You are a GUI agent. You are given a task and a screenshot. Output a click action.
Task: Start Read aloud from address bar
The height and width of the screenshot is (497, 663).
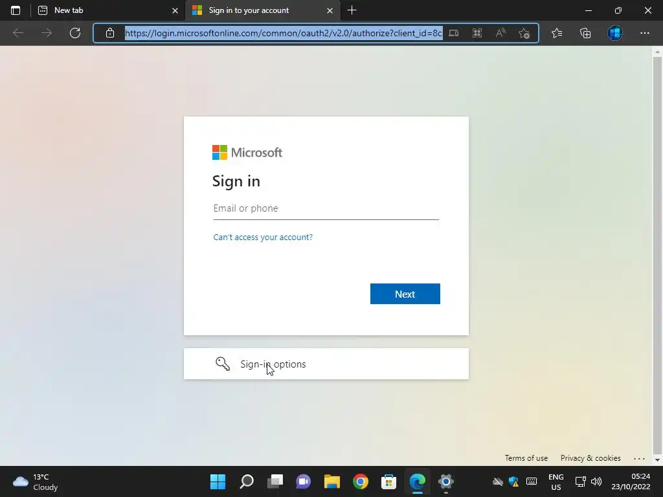[x=500, y=33]
